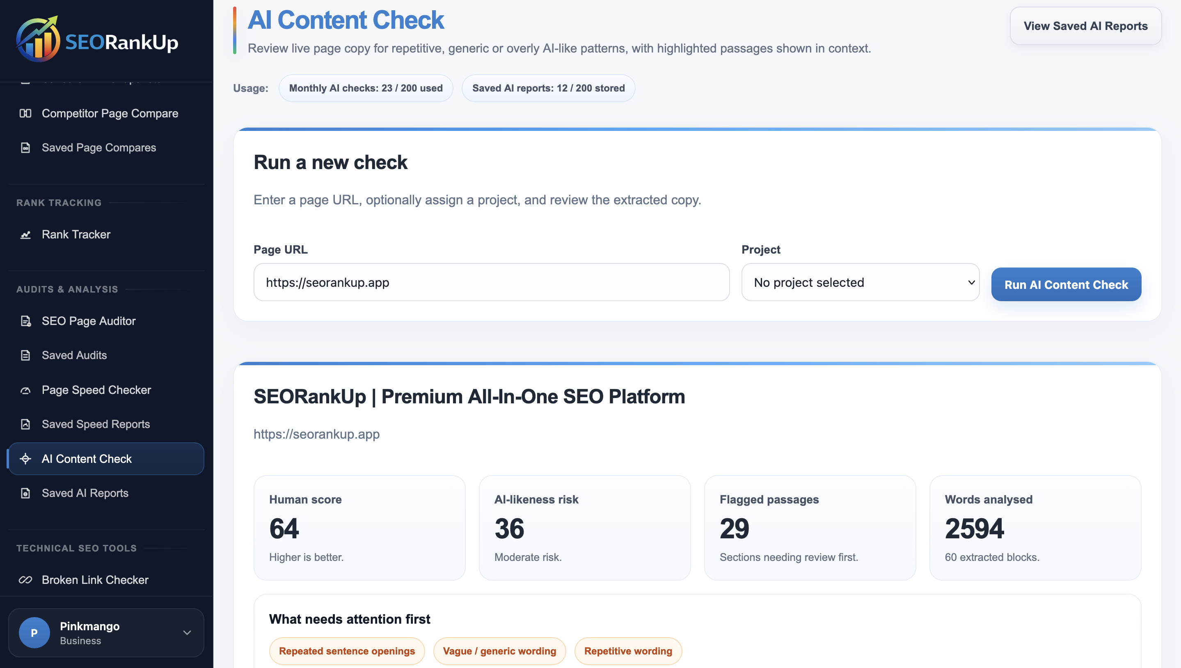Click the AI Content Check crosshair icon
1181x668 pixels.
pyautogui.click(x=25, y=459)
